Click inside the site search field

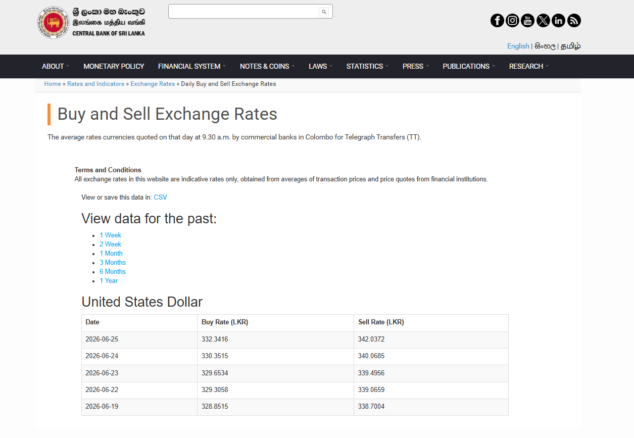pyautogui.click(x=244, y=12)
